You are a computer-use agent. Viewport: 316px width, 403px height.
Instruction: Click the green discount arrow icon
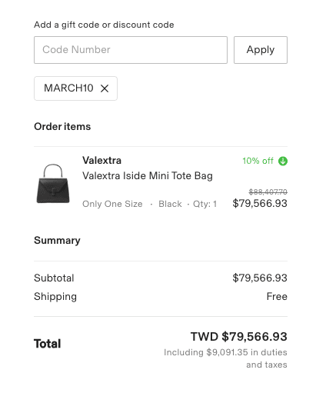pos(283,162)
